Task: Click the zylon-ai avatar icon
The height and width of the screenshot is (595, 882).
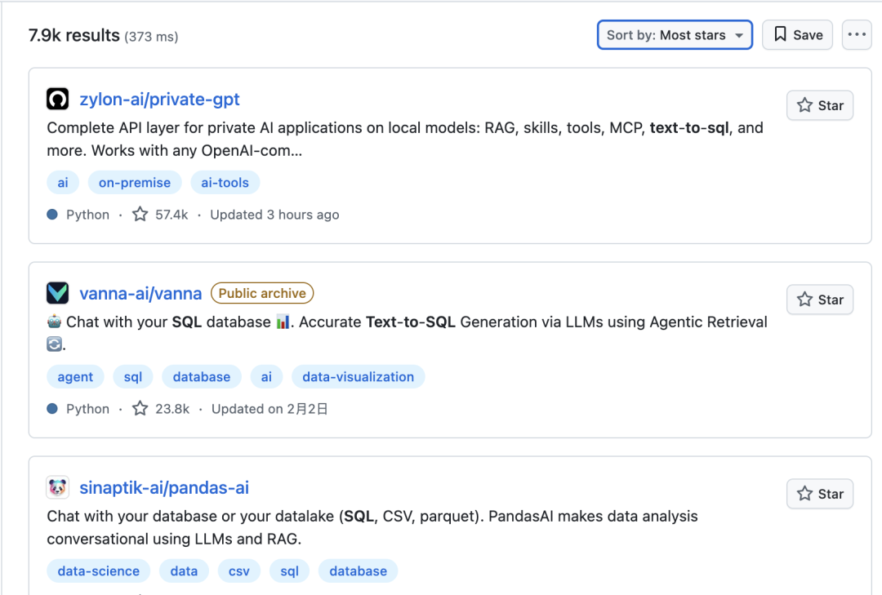Action: [57, 99]
